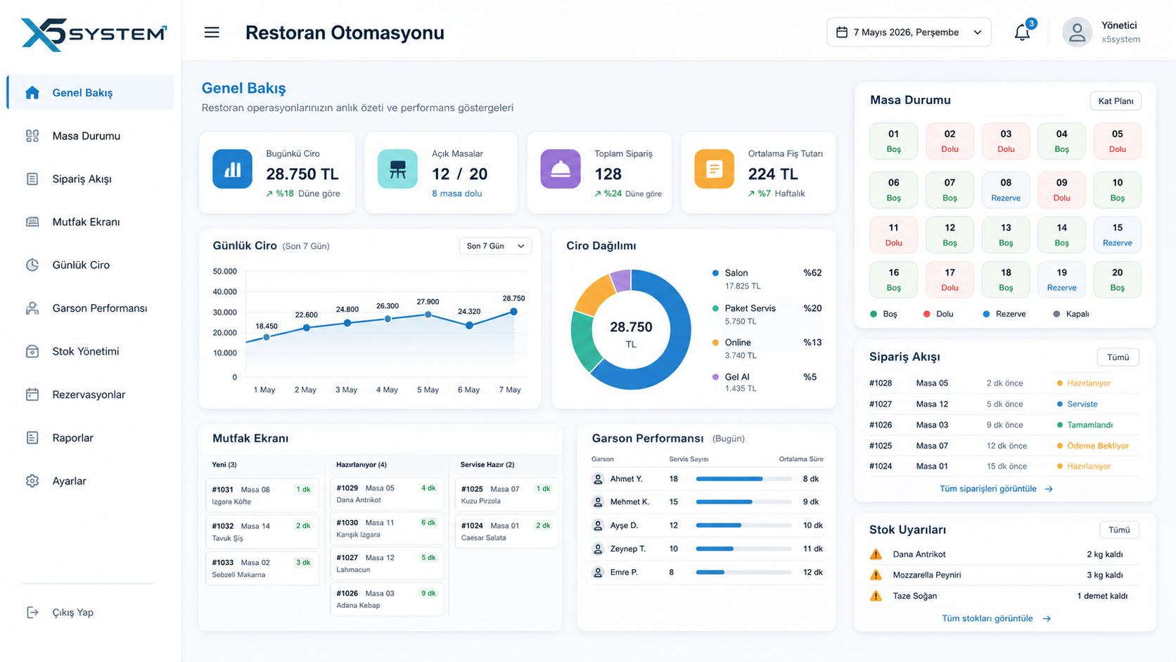Image resolution: width=1176 pixels, height=662 pixels.
Task: Open the Yönetici user avatar
Action: pos(1076,32)
